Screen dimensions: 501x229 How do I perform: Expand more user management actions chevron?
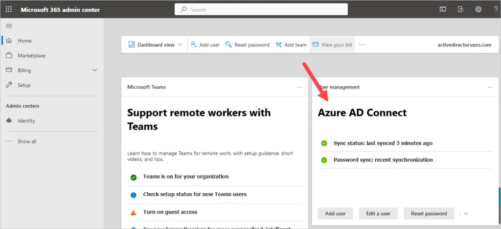tap(466, 213)
